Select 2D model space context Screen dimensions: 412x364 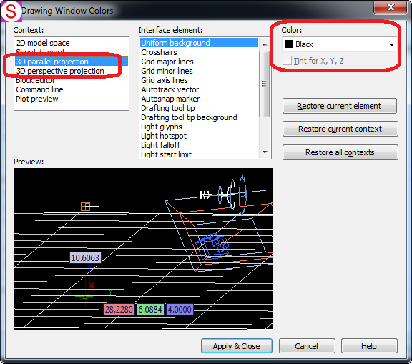pyautogui.click(x=72, y=43)
